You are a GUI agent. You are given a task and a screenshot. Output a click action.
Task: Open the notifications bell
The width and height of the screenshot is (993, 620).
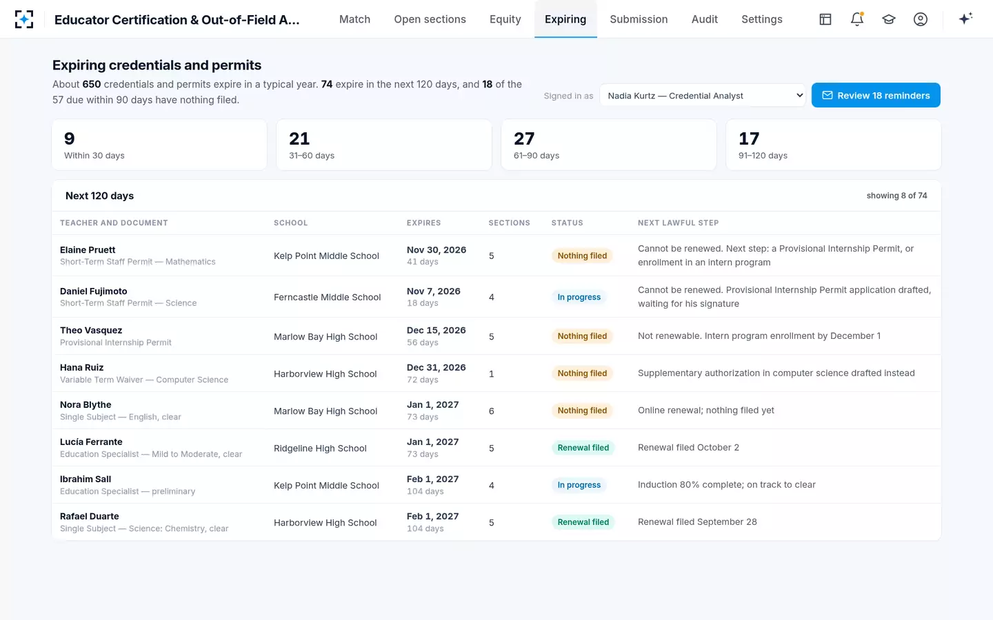(x=857, y=19)
